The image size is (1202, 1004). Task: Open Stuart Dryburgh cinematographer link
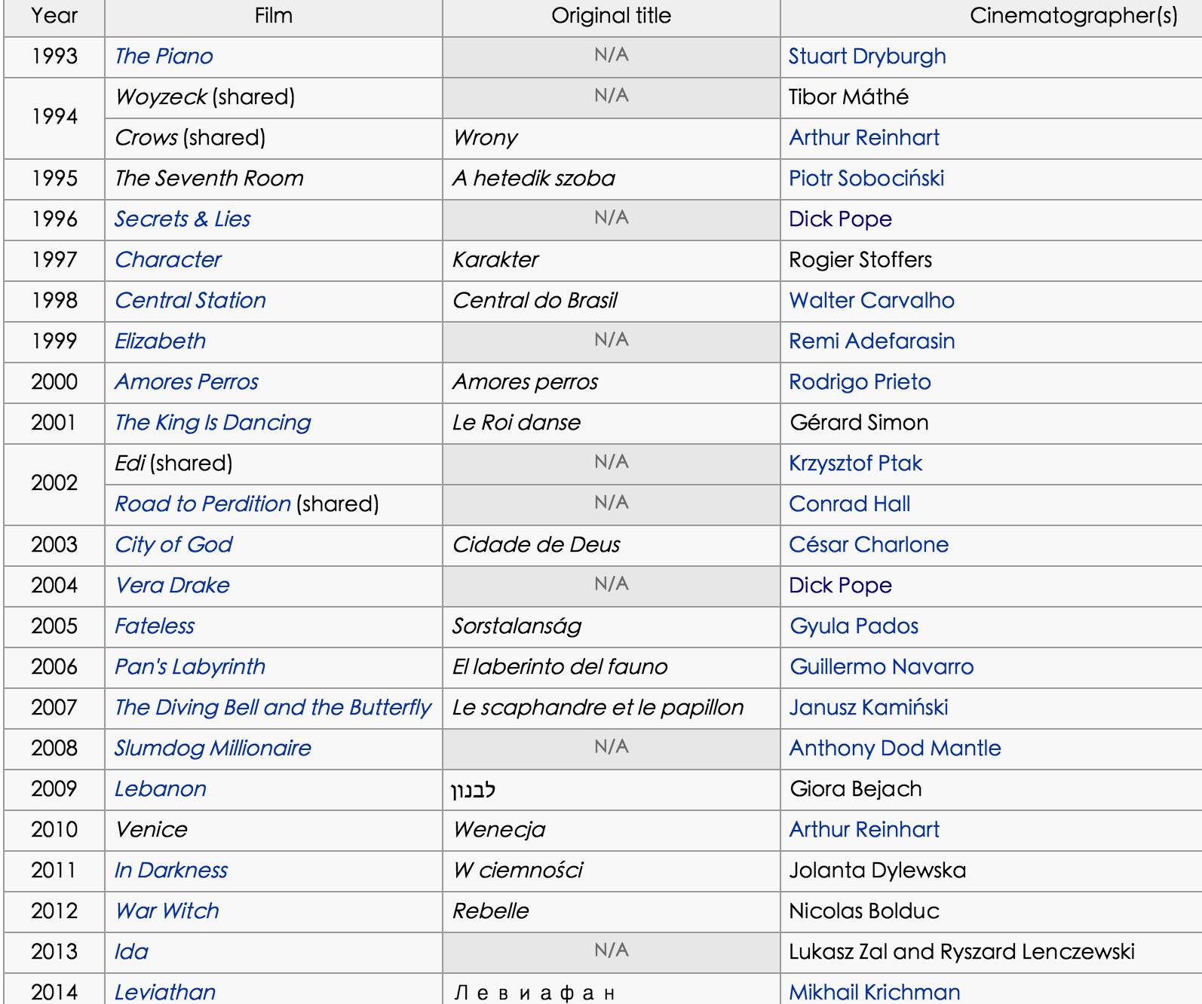867,57
